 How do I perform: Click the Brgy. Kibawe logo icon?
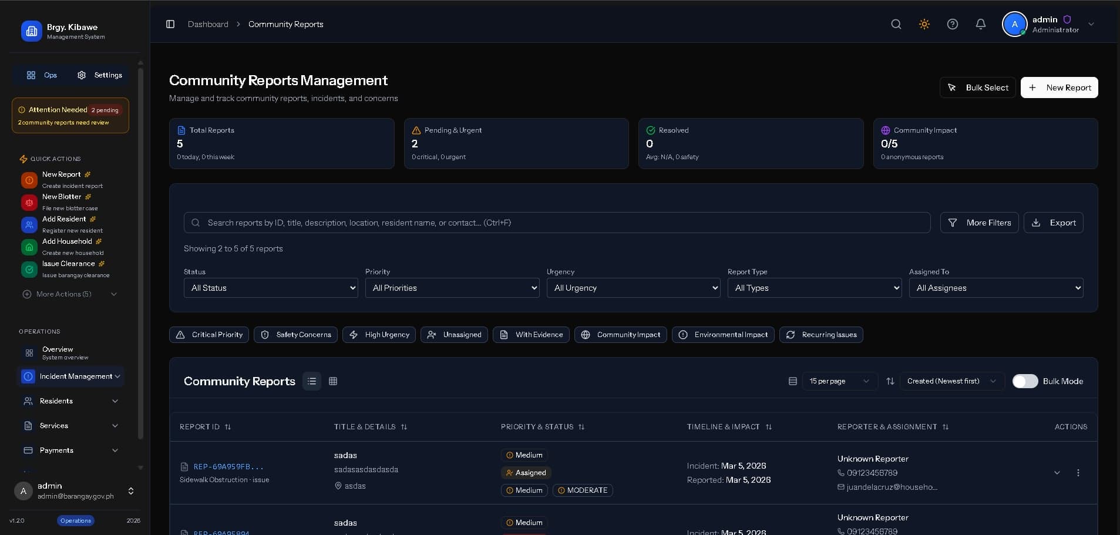(x=32, y=31)
